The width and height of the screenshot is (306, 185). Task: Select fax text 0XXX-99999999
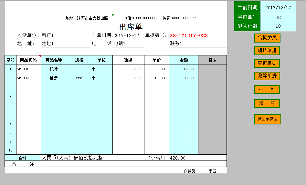(x=185, y=18)
